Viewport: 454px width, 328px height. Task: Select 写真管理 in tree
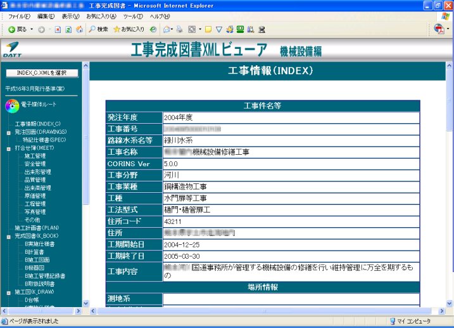pos(35,212)
